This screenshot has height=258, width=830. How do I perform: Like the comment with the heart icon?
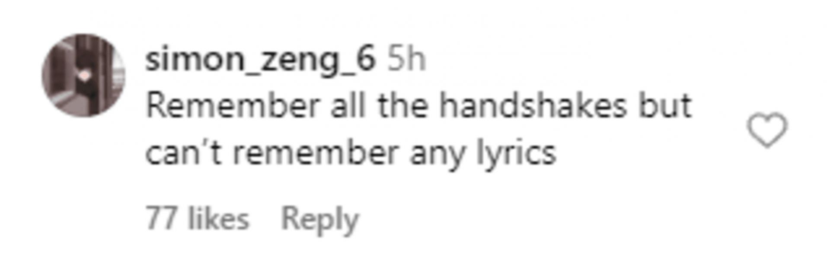point(767,130)
